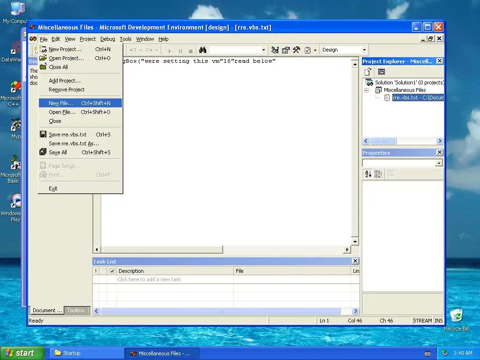This screenshot has width=480, height=360.
Task: Click the Open Project folder icon in menu
Action: click(43, 58)
